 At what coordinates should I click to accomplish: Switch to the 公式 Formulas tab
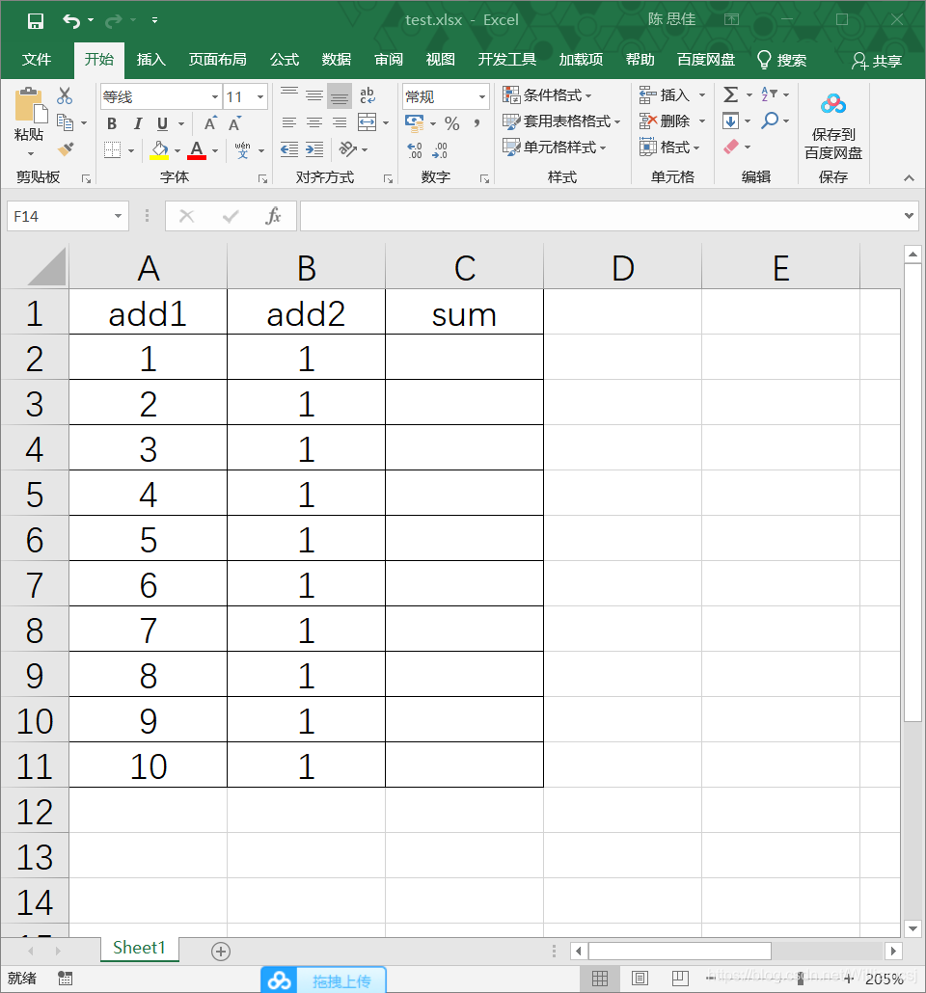pos(284,60)
